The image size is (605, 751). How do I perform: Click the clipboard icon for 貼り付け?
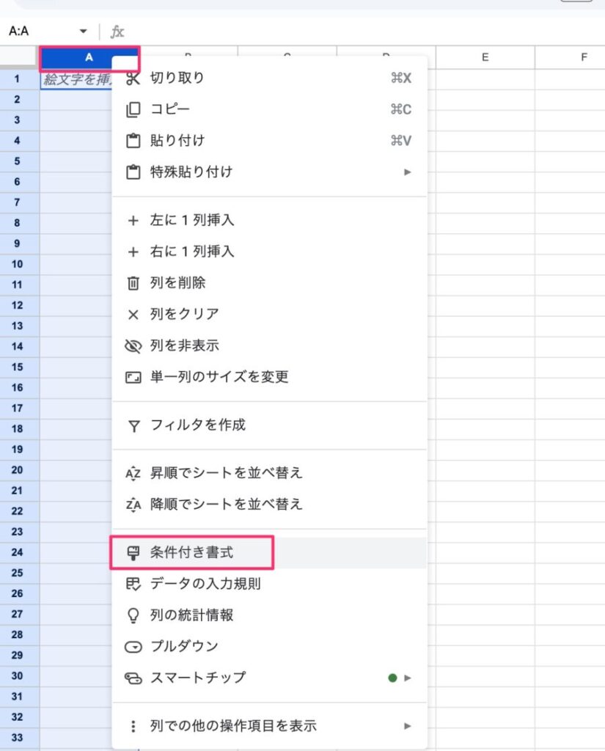coord(133,141)
